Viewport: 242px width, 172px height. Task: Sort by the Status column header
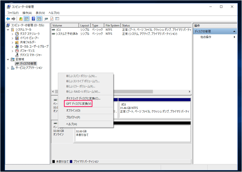[156, 25]
